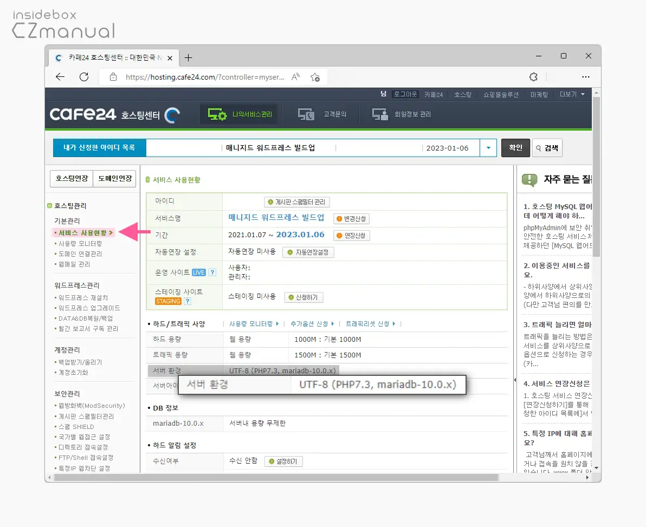Open FAQ item 4 about 서비스 연장신청
This screenshot has width=646, height=527.
(x=557, y=383)
